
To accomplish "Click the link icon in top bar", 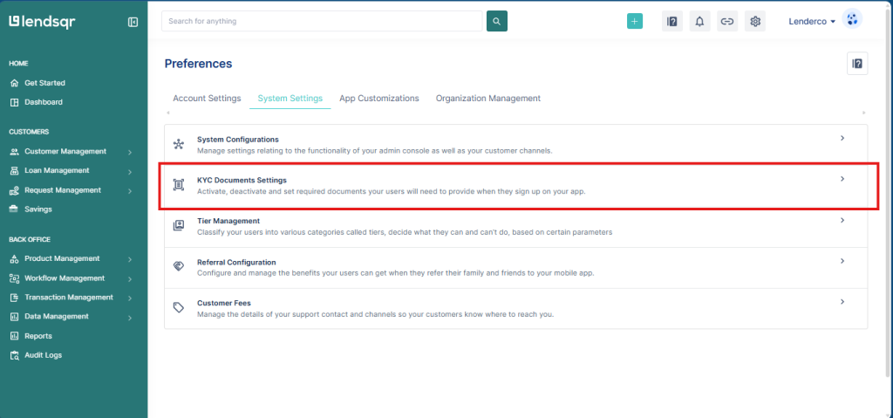I will click(x=726, y=21).
